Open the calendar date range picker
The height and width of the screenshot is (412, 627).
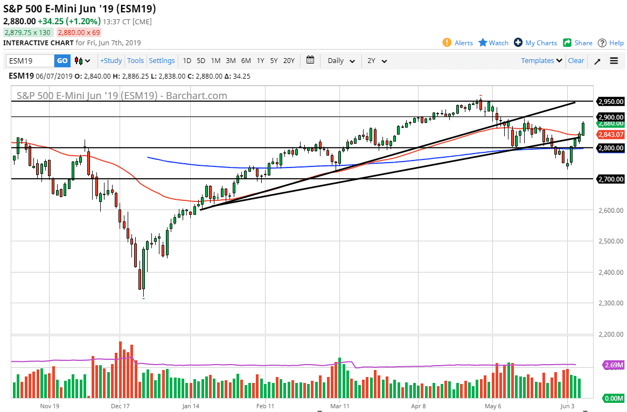coord(310,60)
